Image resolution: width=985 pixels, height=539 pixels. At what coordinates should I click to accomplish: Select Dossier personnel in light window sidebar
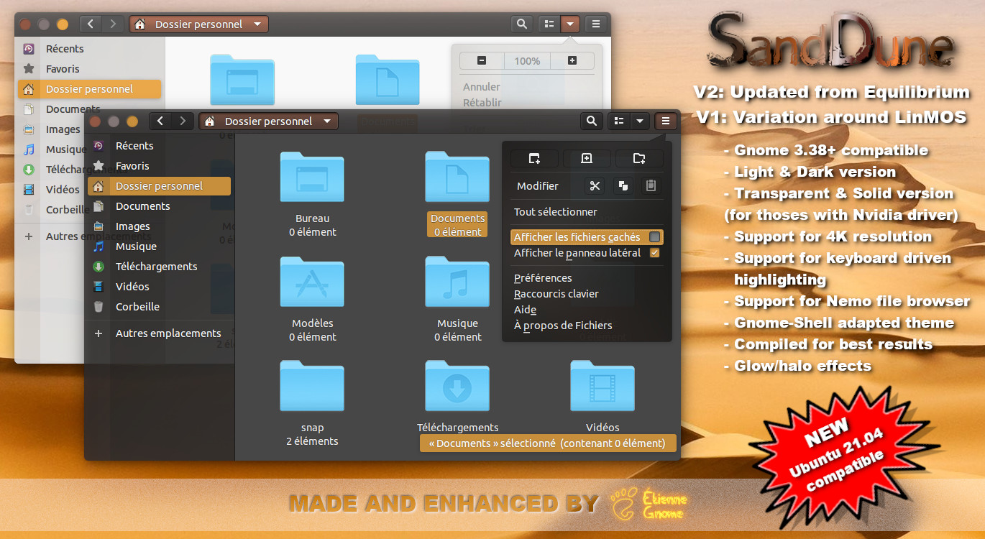[89, 89]
